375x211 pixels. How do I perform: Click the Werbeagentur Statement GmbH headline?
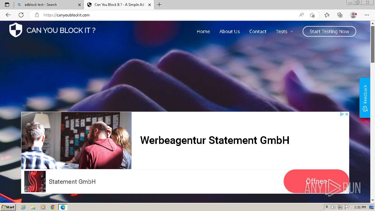215,140
